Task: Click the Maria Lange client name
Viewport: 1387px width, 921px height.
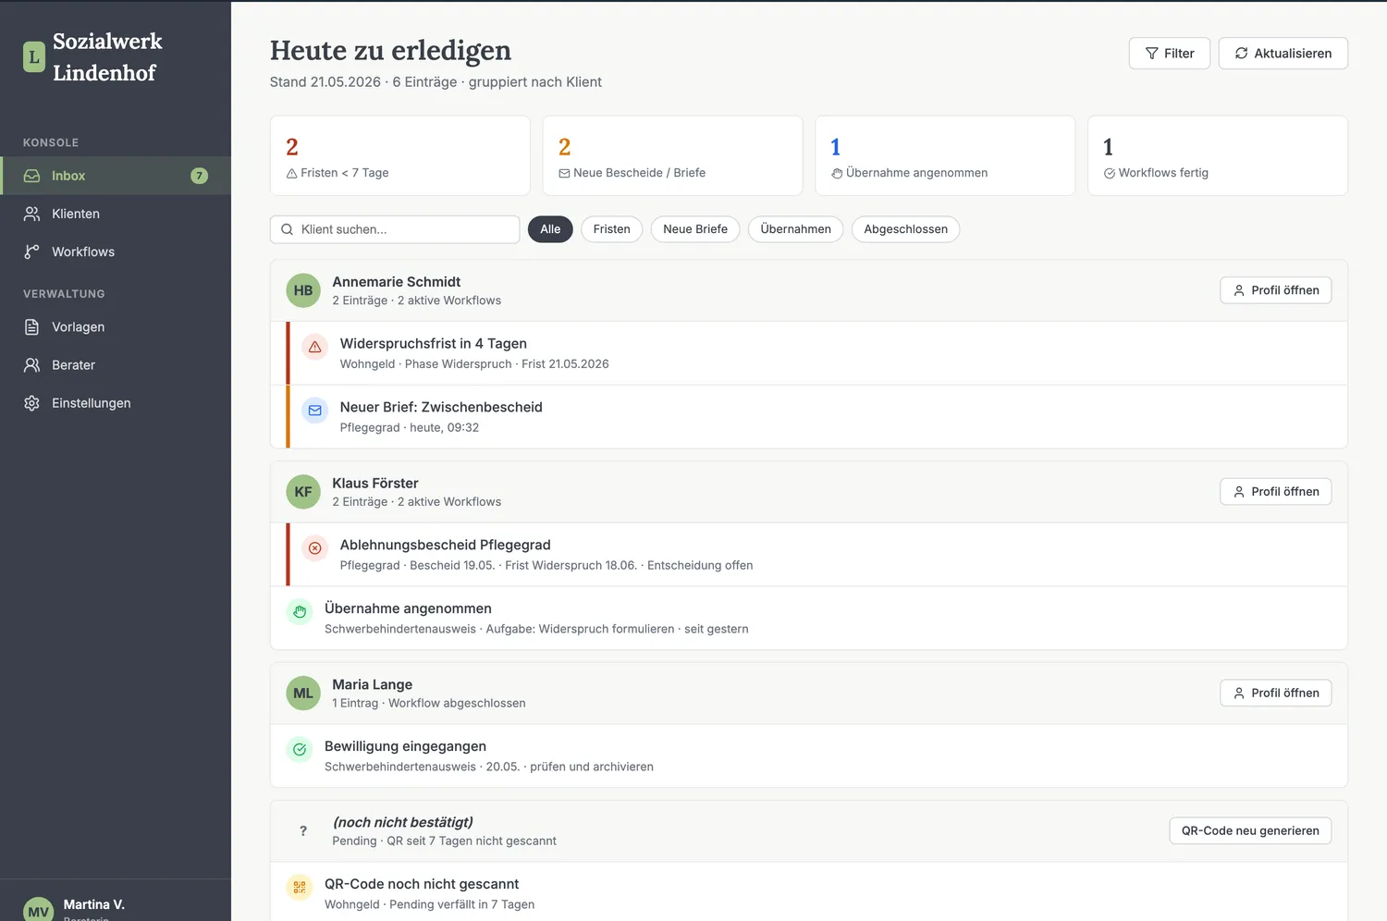Action: [x=373, y=685]
